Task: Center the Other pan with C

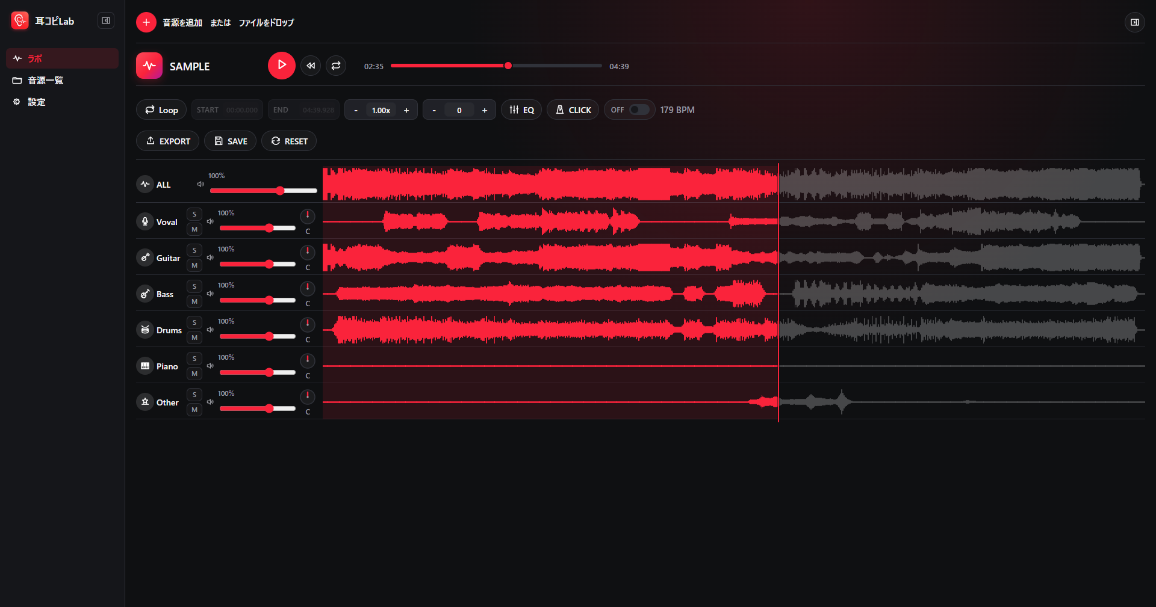Action: click(x=308, y=412)
